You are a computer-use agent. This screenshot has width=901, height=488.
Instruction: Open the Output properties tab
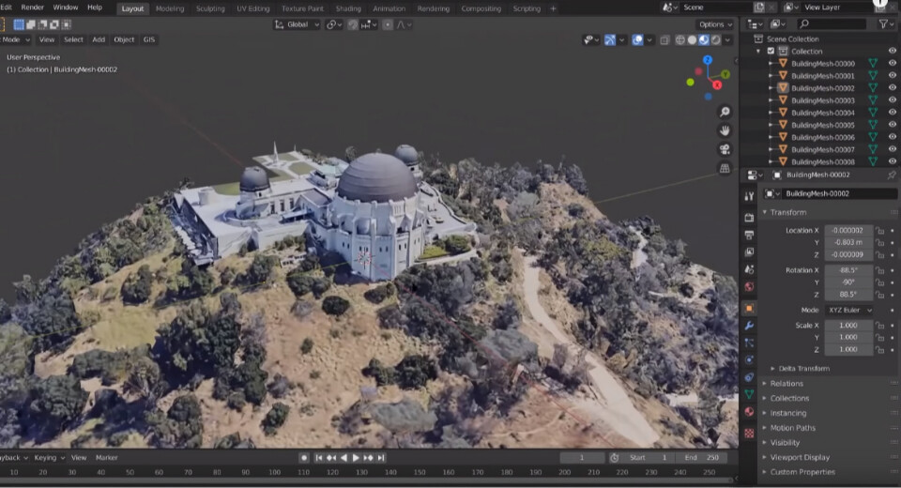(x=749, y=236)
